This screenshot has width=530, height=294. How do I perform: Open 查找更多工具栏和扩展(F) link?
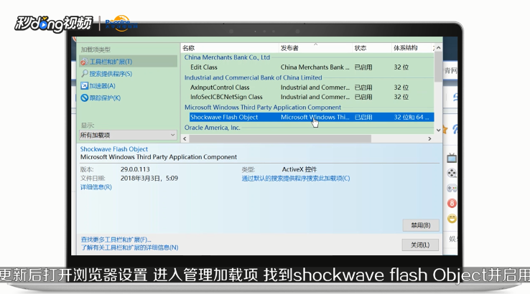[x=116, y=240]
